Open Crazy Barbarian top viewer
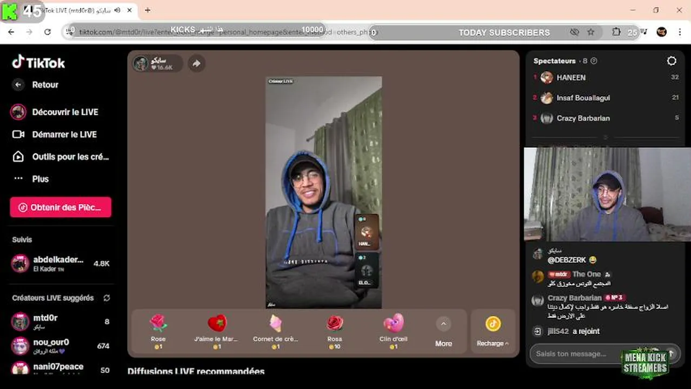This screenshot has height=389, width=691. pyautogui.click(x=606, y=118)
